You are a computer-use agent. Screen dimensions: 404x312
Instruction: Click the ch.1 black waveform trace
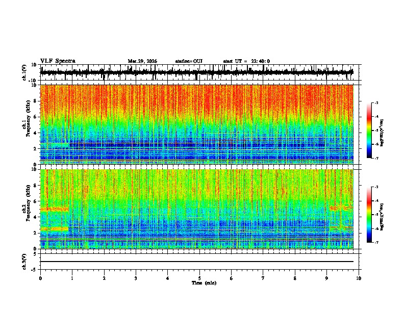click(196, 72)
